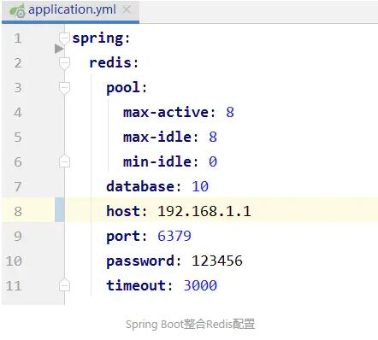Click the gray run arrow in gutter
This screenshot has width=378, height=340.
coord(59,49)
